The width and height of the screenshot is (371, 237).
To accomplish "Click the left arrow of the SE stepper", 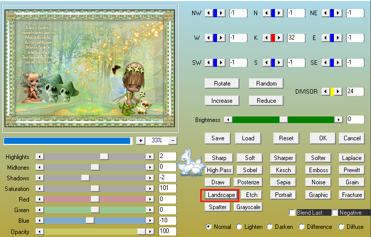I will pos(326,63).
